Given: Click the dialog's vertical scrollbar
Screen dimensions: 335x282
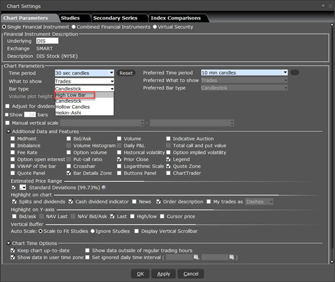Looking at the screenshot, I should 332,143.
